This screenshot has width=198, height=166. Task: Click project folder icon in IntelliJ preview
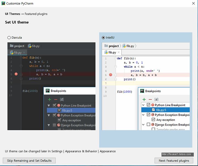106,46
